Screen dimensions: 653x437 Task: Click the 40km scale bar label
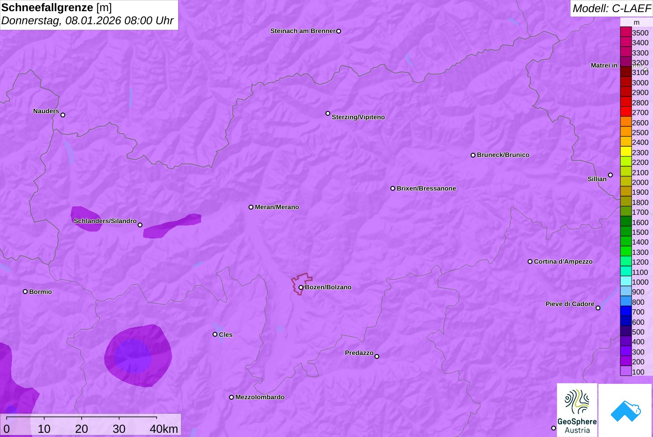tap(164, 429)
